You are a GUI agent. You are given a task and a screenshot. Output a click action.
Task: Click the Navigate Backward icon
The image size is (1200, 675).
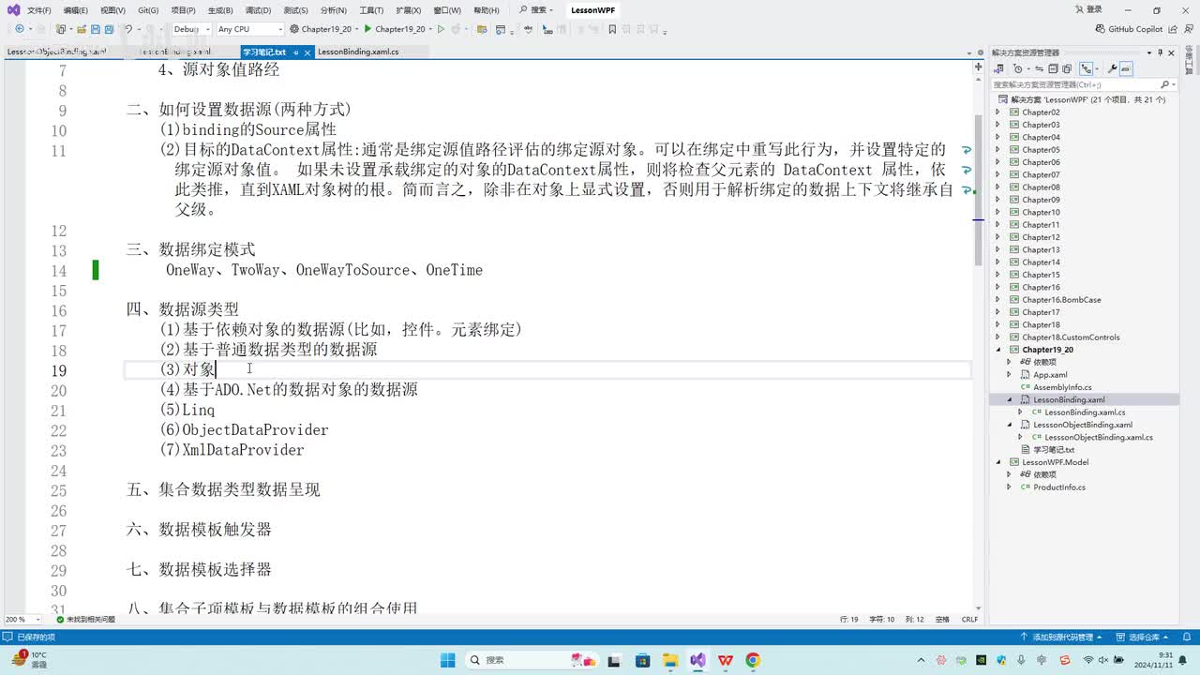(19, 29)
